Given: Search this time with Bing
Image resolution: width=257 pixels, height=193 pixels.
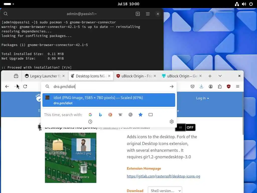Looking at the screenshot, I should (100, 115).
